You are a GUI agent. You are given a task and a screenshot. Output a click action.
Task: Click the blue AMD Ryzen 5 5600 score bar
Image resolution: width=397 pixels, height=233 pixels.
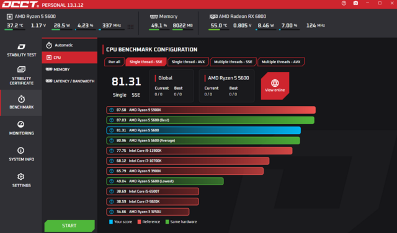[203, 130]
